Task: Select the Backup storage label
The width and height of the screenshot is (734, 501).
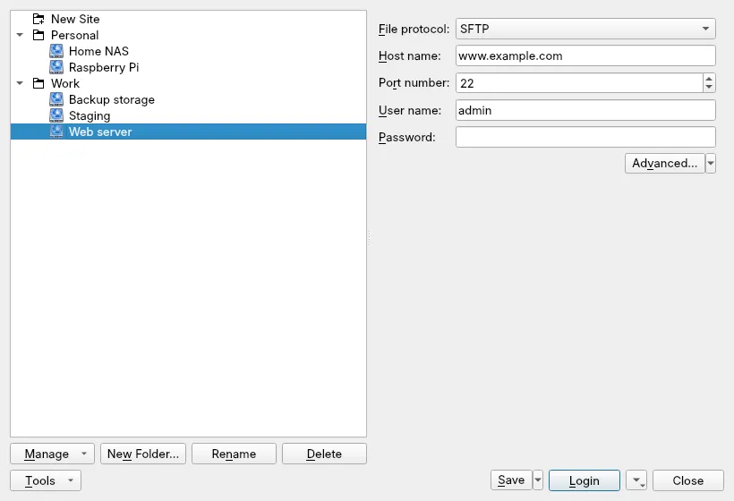Action: coord(111,99)
